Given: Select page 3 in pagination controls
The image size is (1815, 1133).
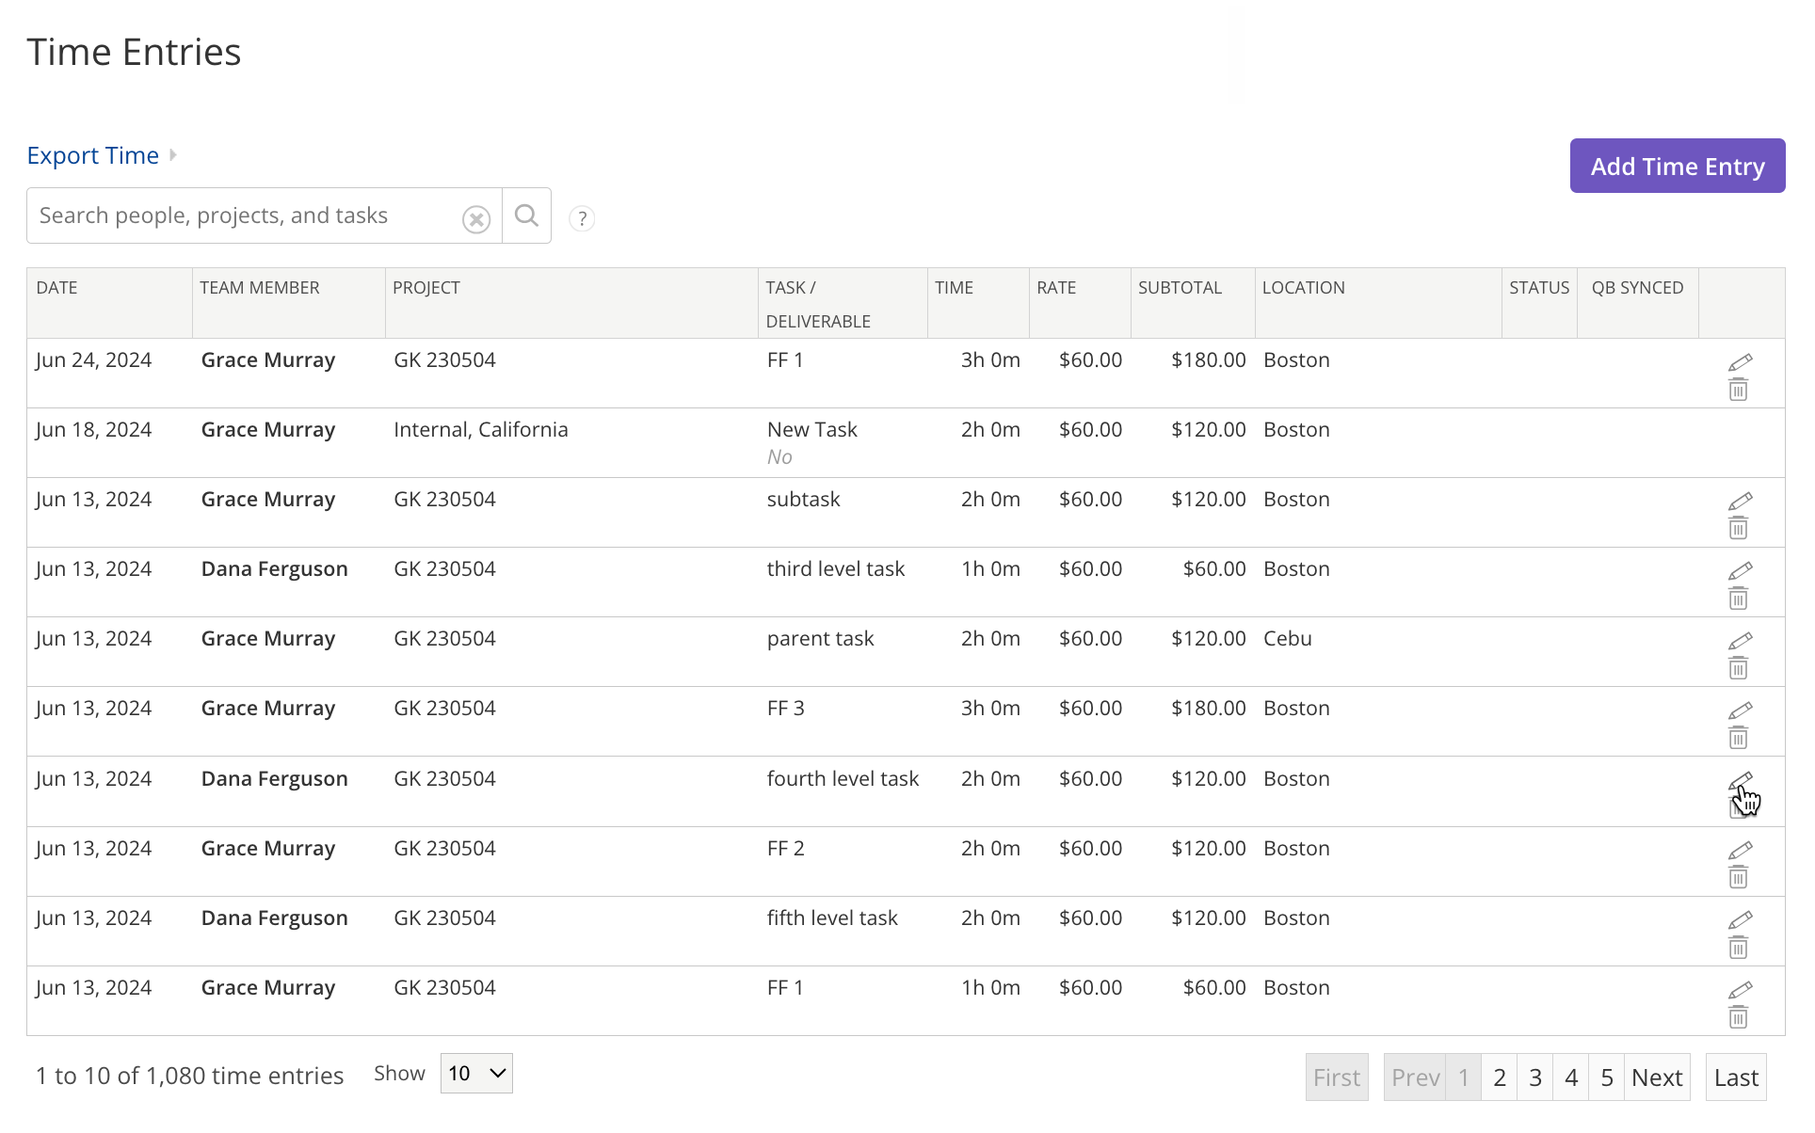Looking at the screenshot, I should click(1534, 1077).
